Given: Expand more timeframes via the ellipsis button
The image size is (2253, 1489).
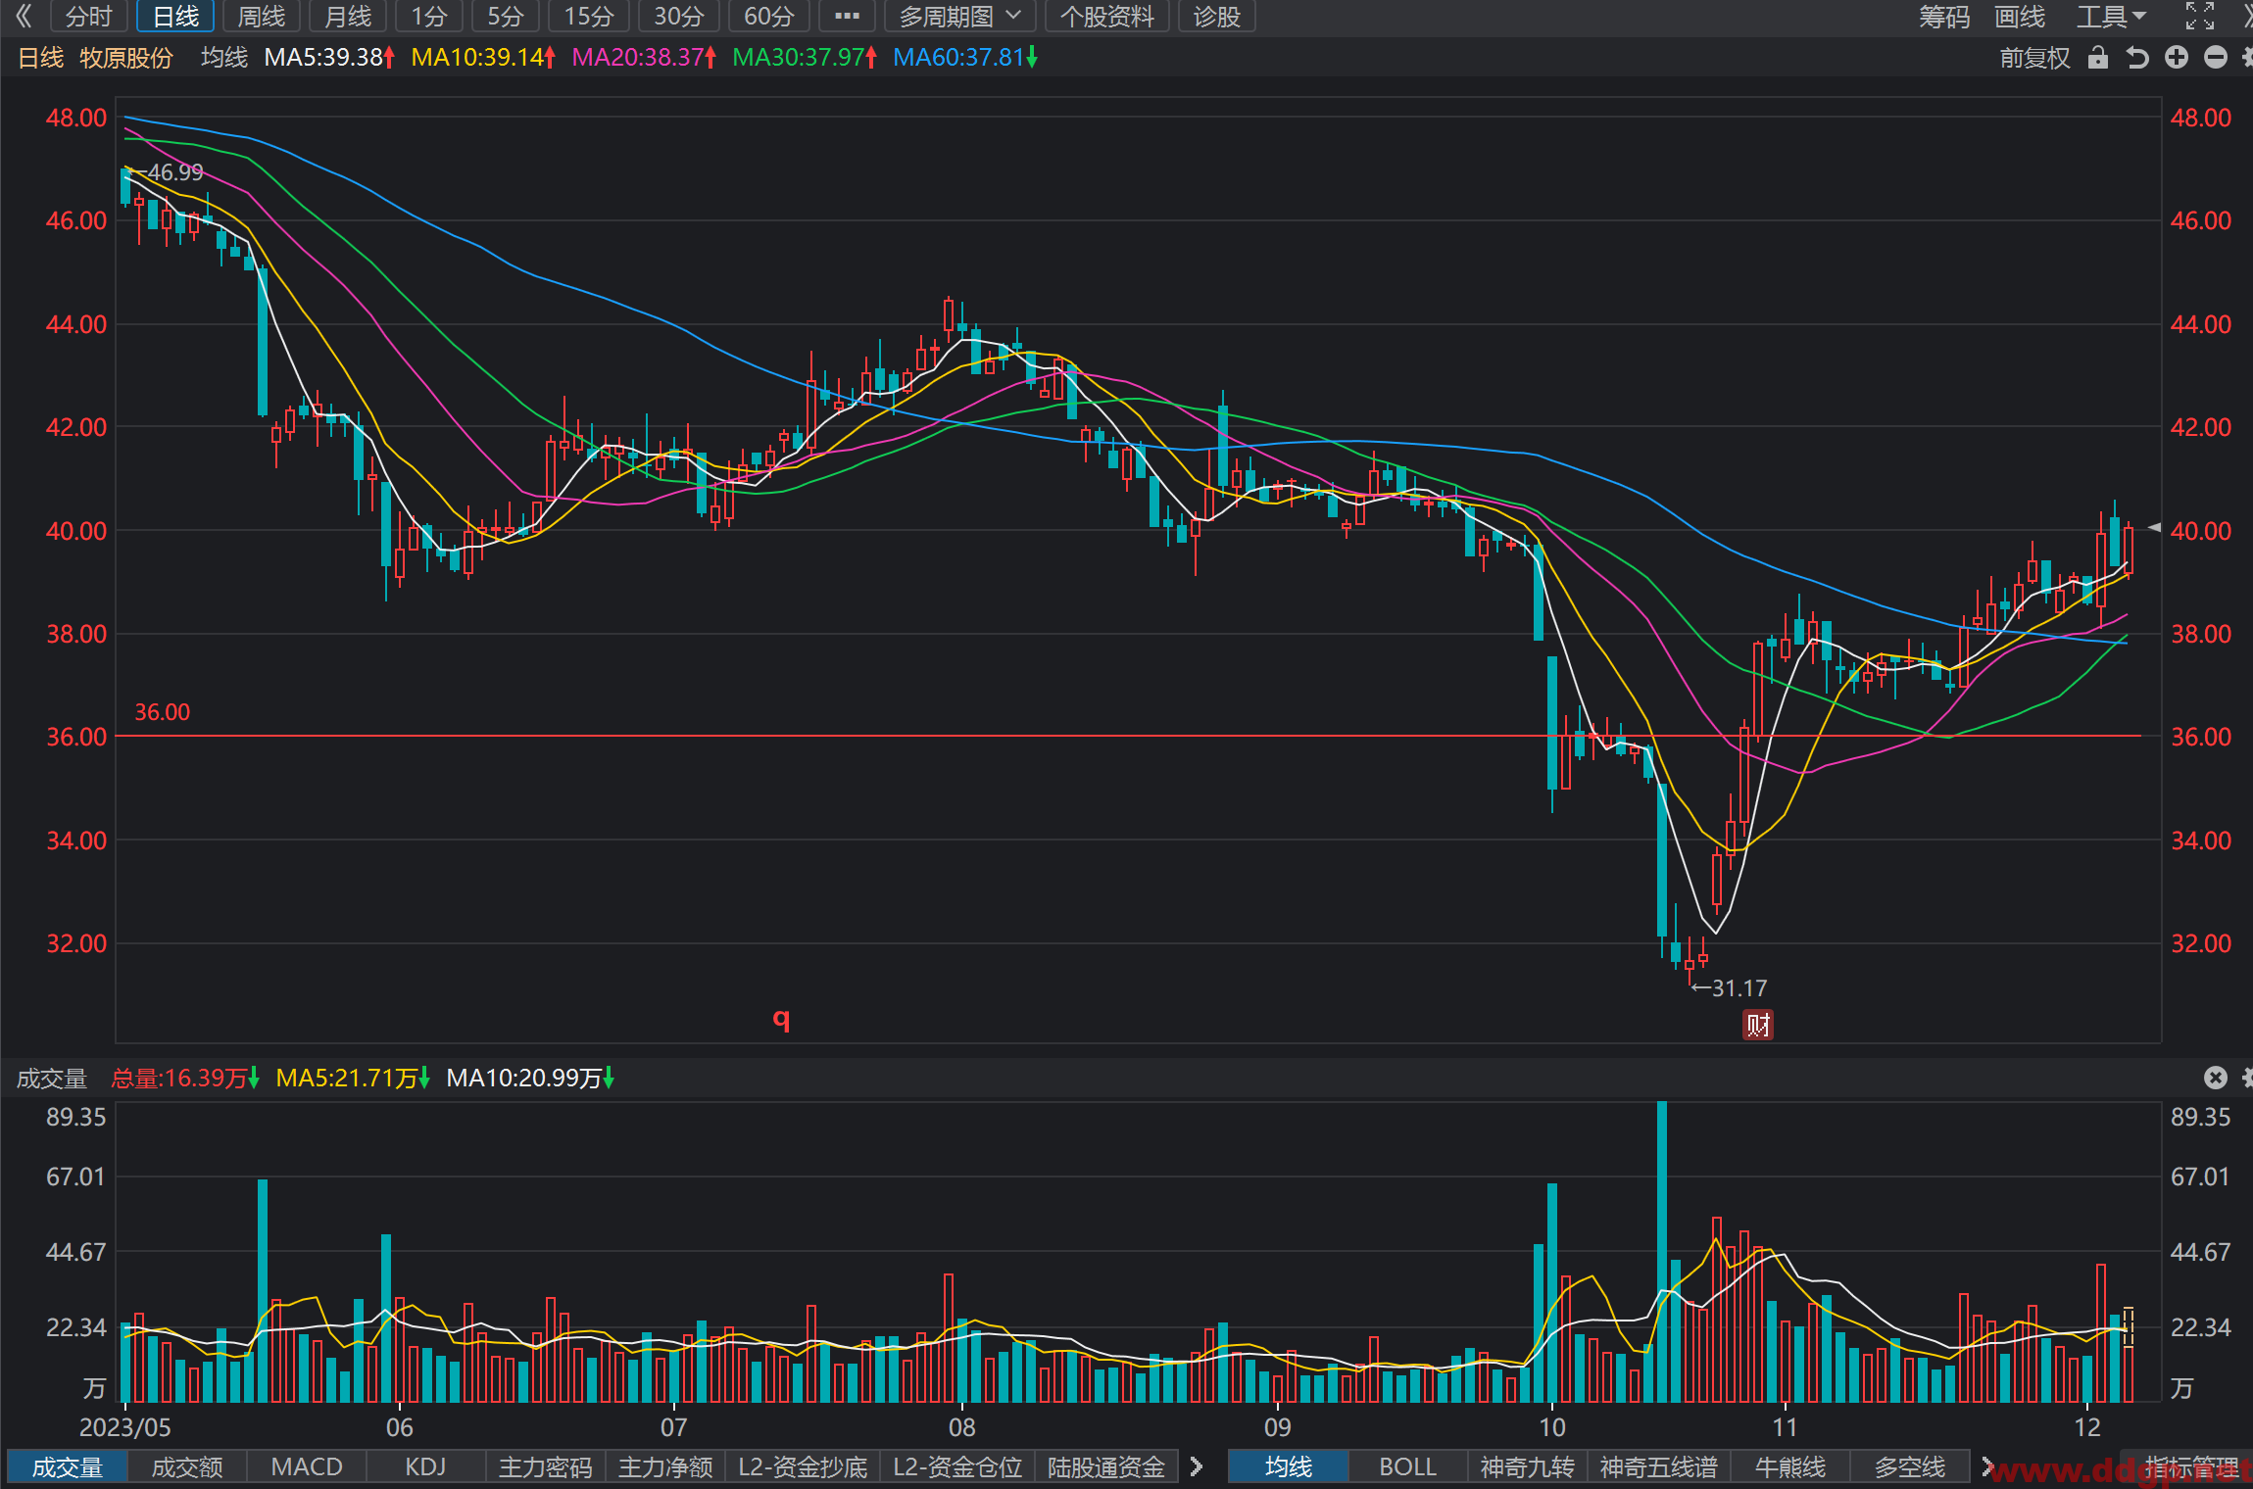Looking at the screenshot, I should coord(847,17).
